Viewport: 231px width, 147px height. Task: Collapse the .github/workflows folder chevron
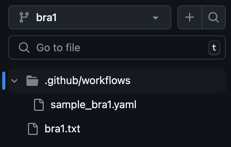coord(14,81)
